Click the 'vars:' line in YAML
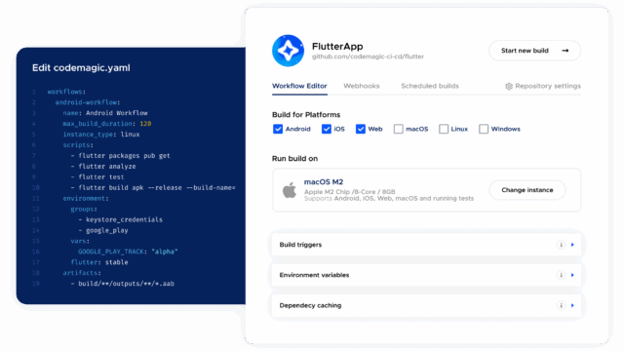The width and height of the screenshot is (624, 351). (x=80, y=241)
